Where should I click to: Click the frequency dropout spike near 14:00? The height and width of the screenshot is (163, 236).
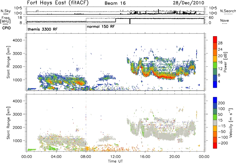[x=130, y=21]
